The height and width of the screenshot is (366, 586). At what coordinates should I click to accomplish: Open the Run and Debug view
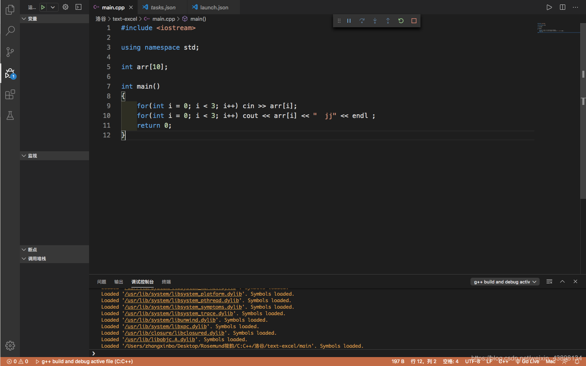point(10,74)
